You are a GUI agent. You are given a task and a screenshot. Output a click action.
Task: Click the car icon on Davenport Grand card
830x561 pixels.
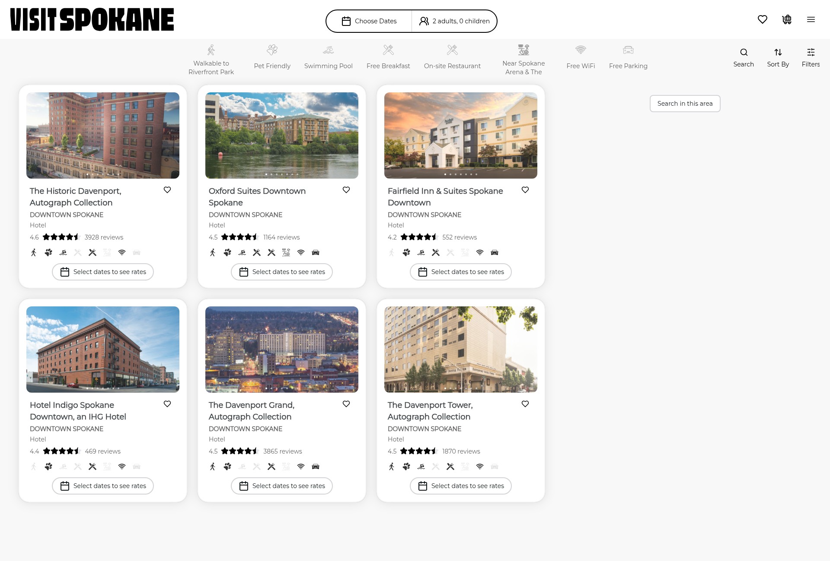coord(316,466)
